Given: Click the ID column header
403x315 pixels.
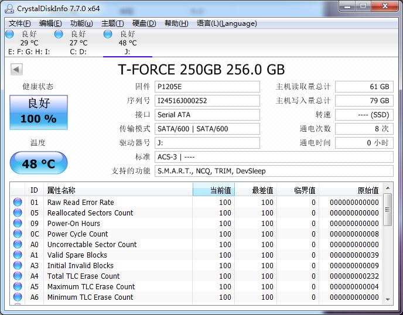Looking at the screenshot, I should [x=34, y=190].
